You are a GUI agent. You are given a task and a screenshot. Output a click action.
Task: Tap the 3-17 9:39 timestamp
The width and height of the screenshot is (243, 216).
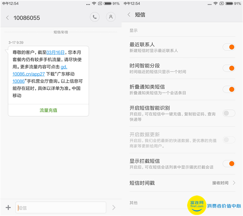click(16, 42)
